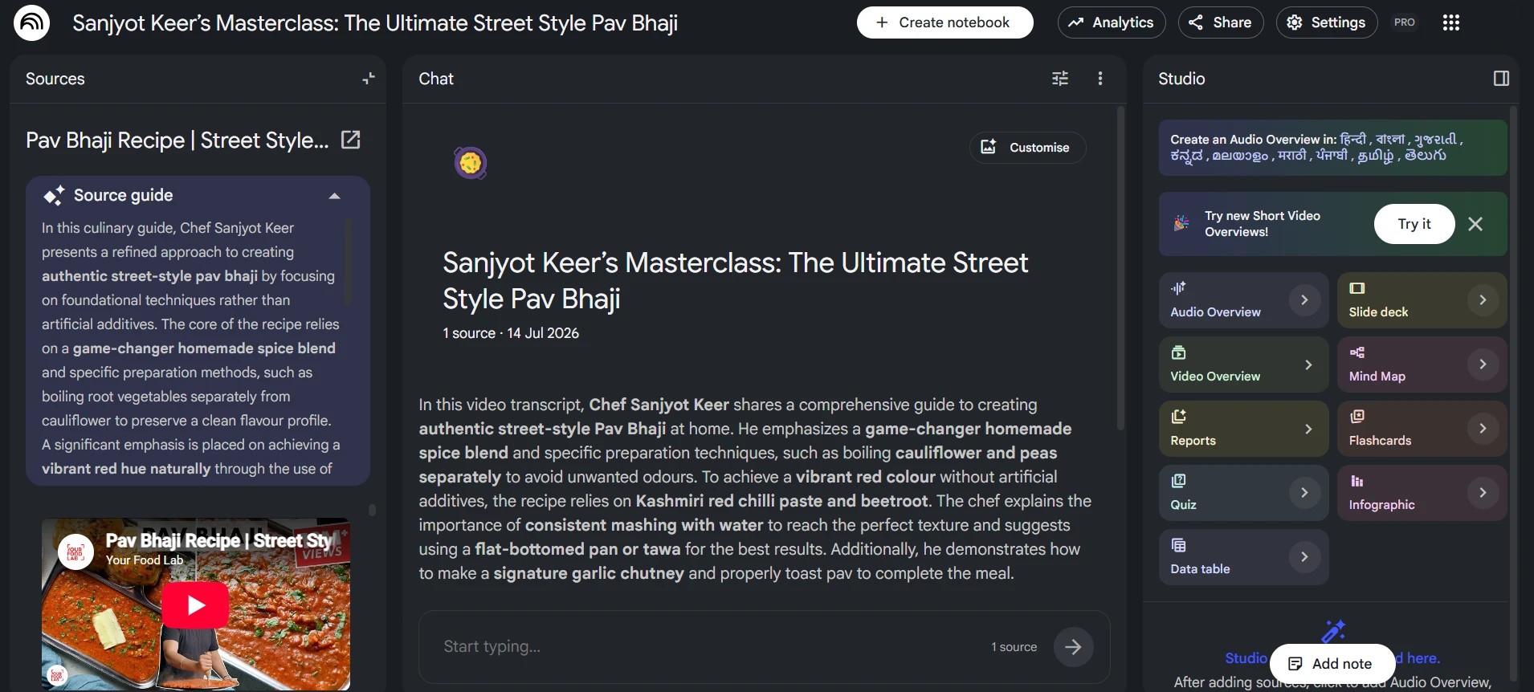The image size is (1534, 692).
Task: Collapse the Source guide section
Action: click(335, 196)
